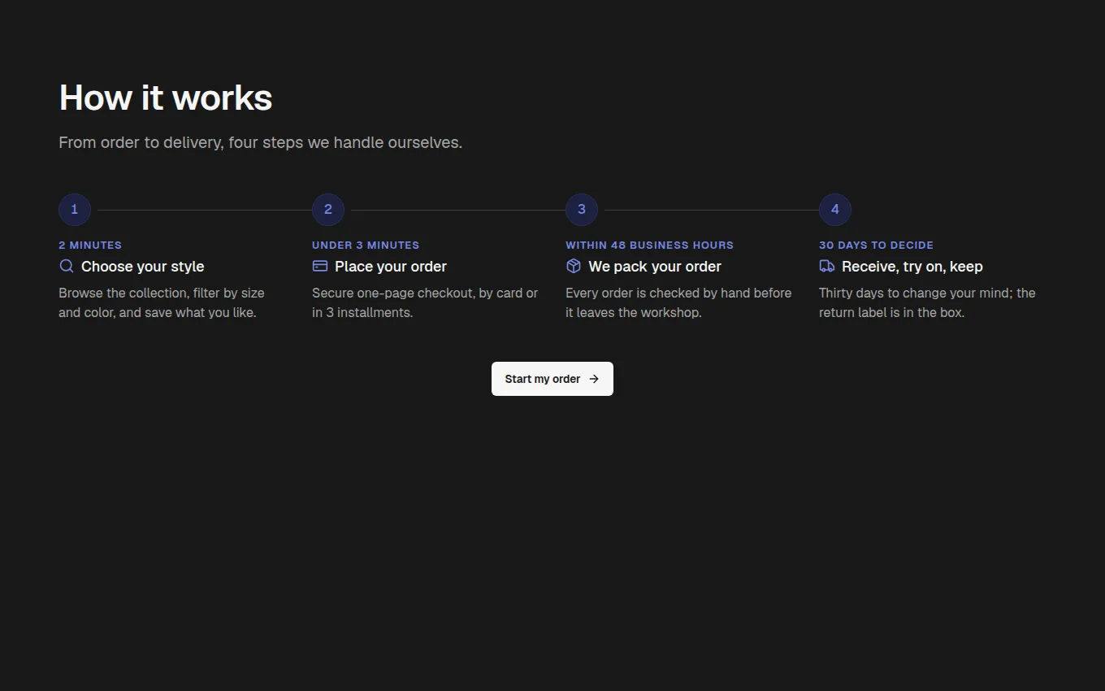Click the credit card icon beside Place your order
1105x691 pixels.
(x=320, y=266)
